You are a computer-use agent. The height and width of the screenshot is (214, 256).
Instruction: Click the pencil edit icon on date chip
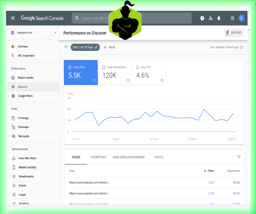pyautogui.click(x=96, y=47)
